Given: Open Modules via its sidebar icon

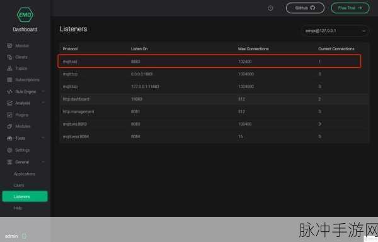Looking at the screenshot, I should [x=9, y=126].
